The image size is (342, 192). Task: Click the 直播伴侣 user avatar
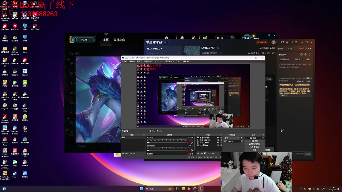point(274,42)
